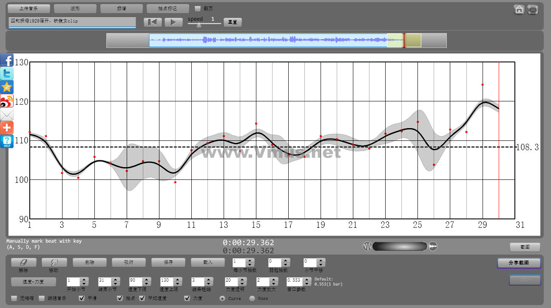Decrease 弱起拍数 pickup beats value
Viewport: 551px width, 308px height.
click(286, 265)
